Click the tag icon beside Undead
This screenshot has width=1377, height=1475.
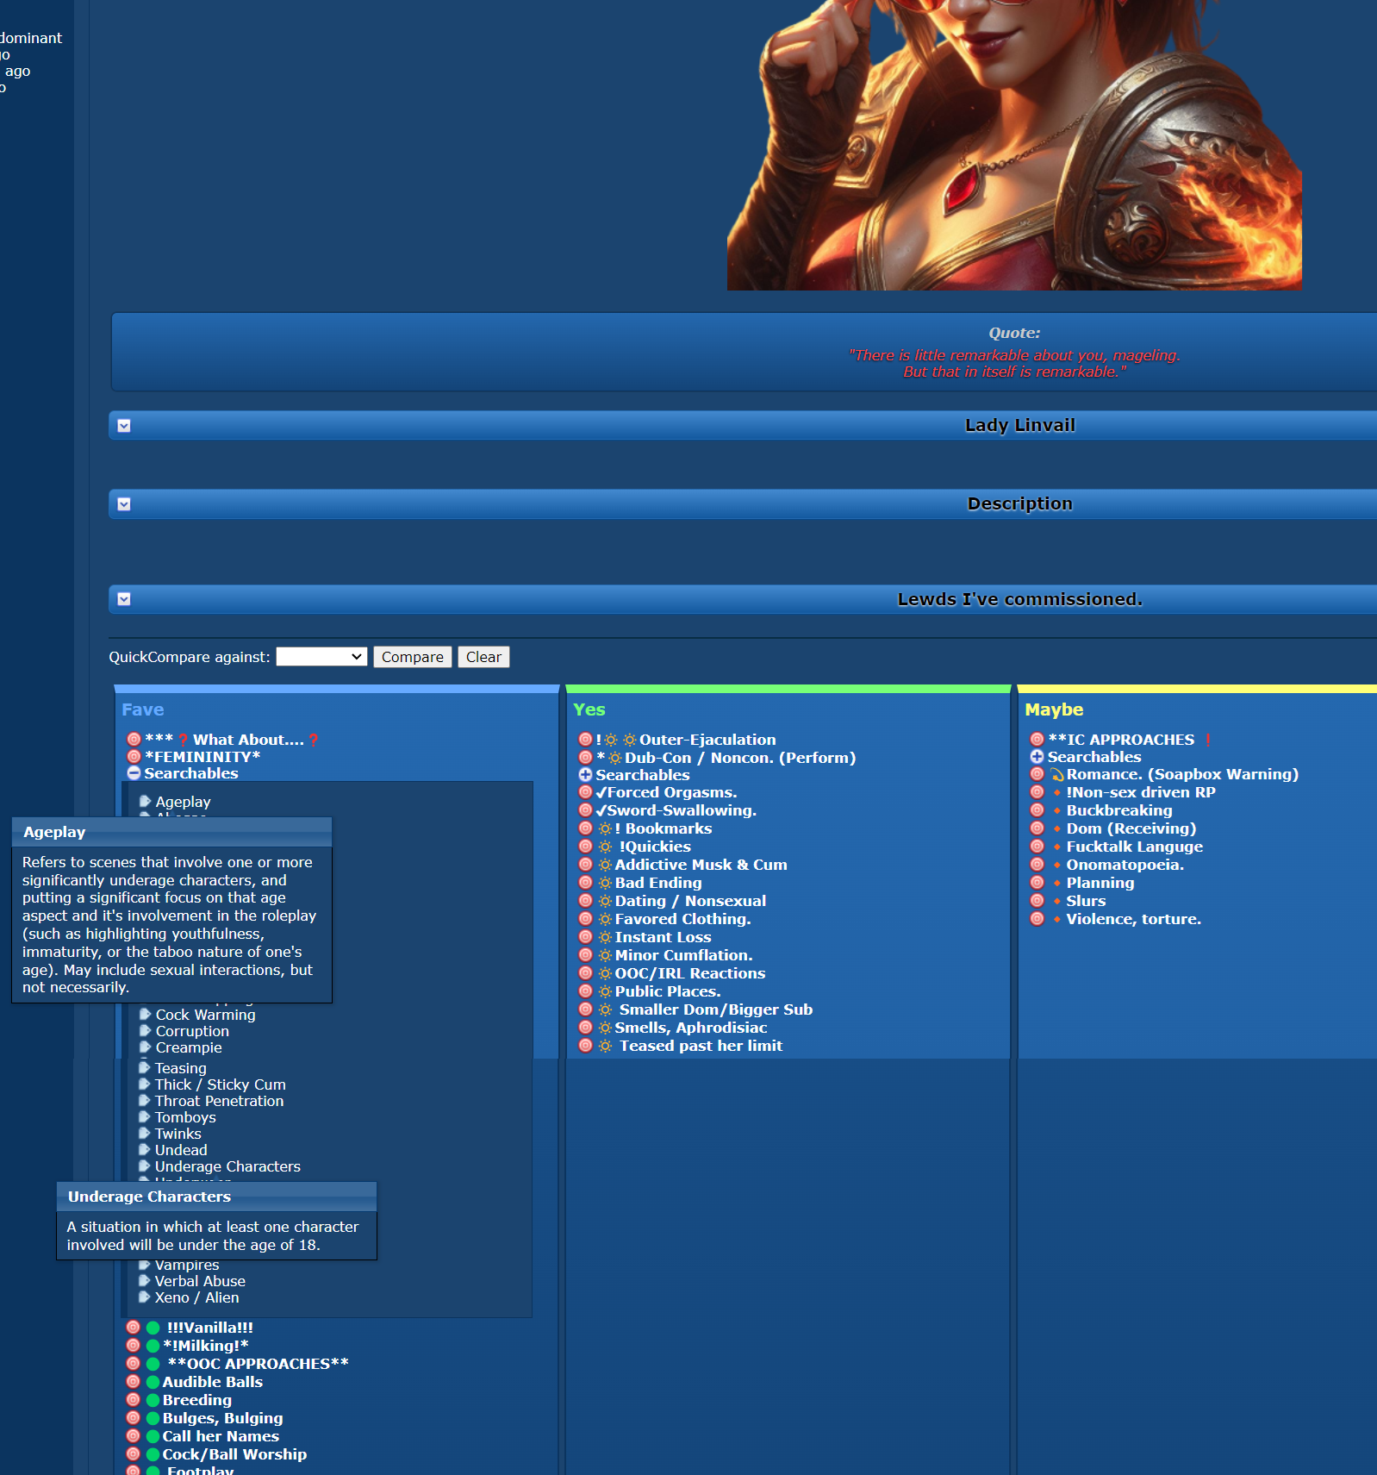click(145, 1149)
